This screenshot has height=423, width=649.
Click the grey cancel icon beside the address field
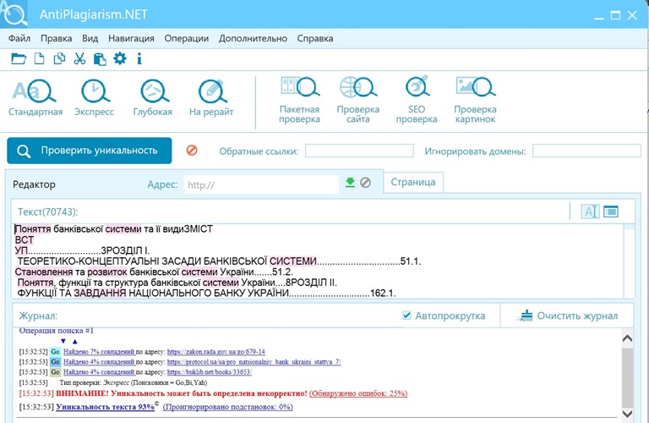(x=365, y=182)
